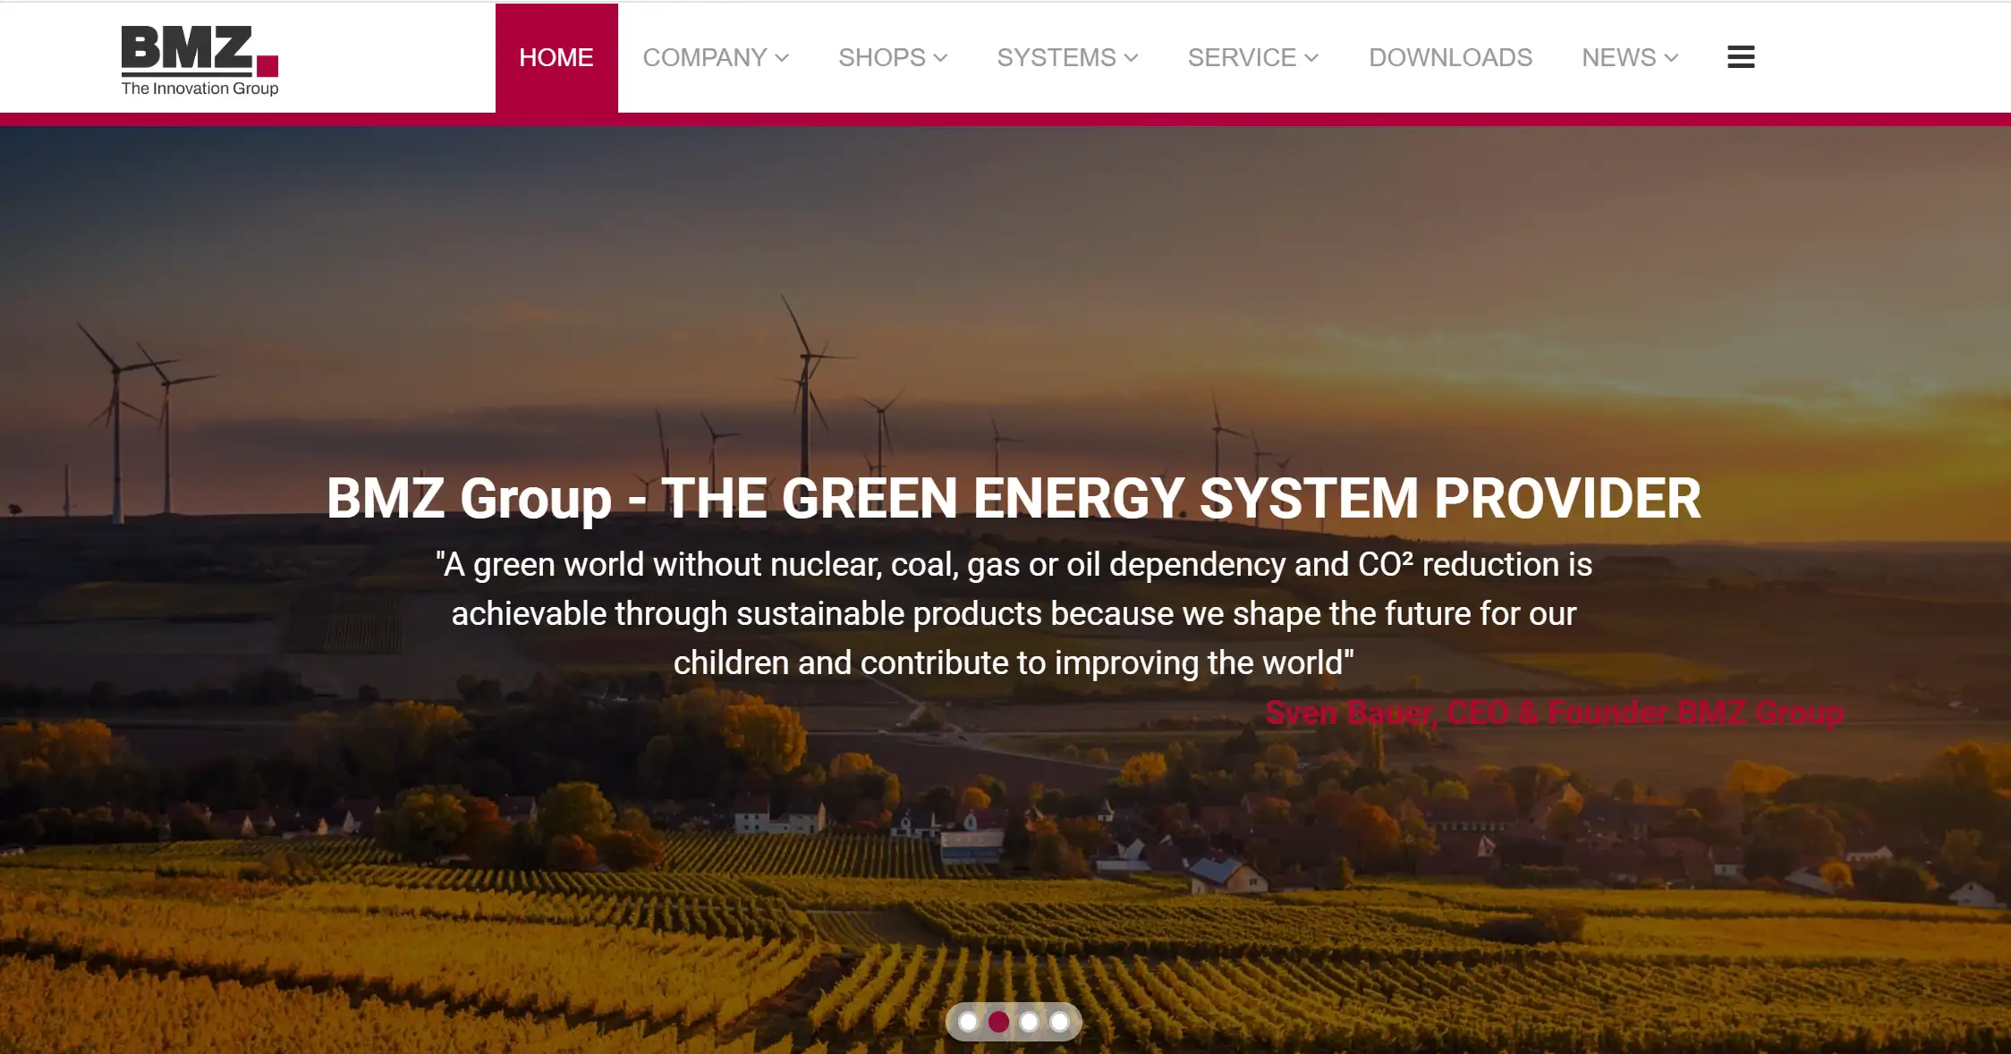Select the fourth slider dot

(1059, 1021)
